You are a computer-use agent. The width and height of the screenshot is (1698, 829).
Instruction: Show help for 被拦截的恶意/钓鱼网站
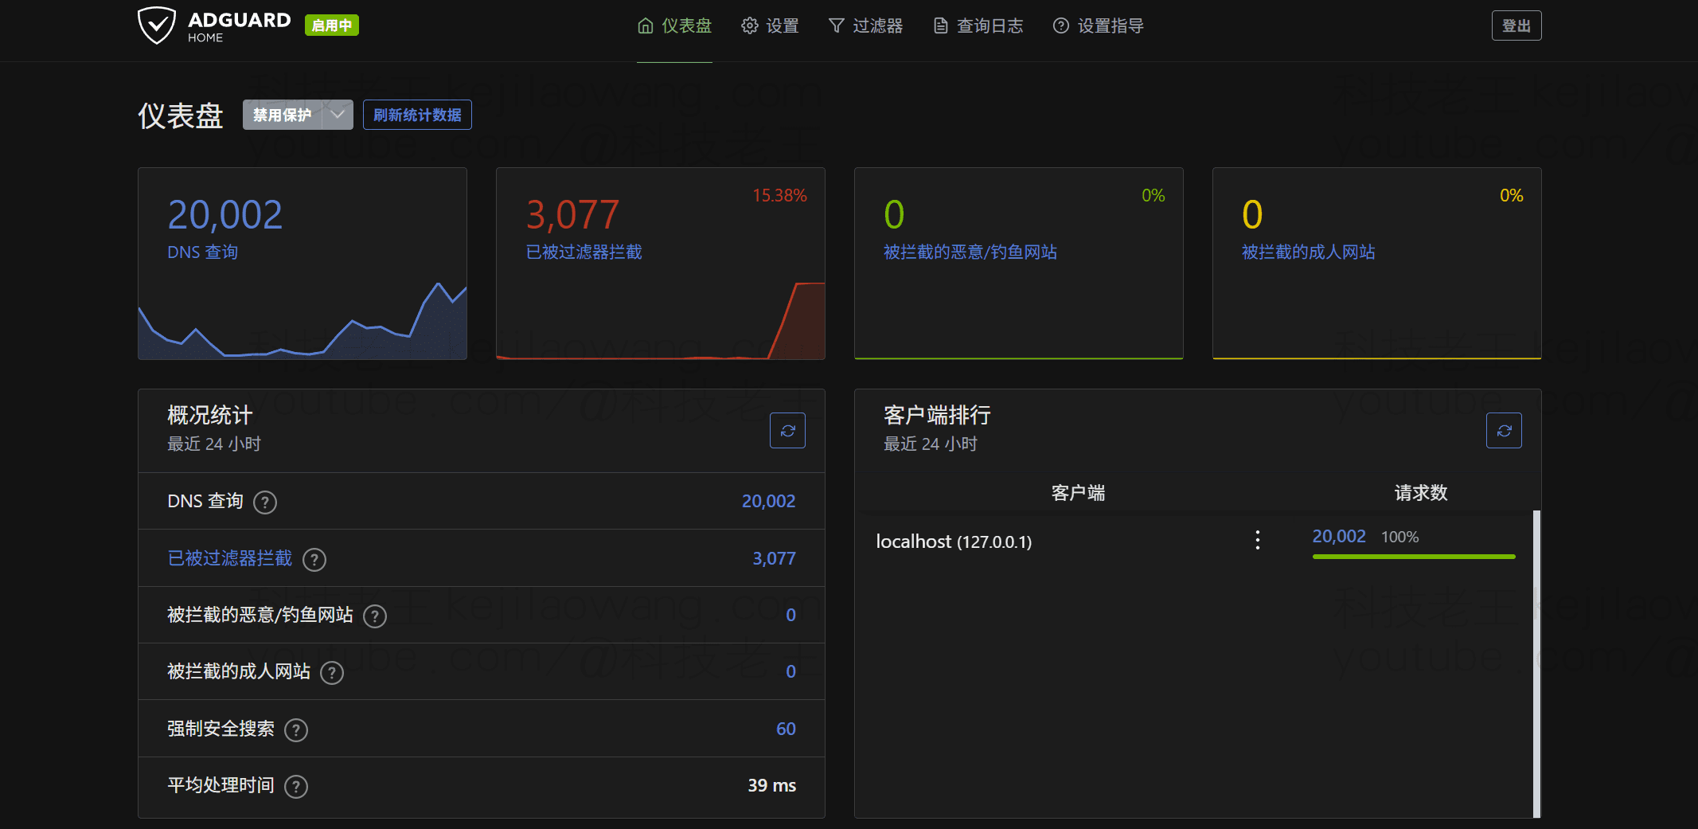point(375,616)
